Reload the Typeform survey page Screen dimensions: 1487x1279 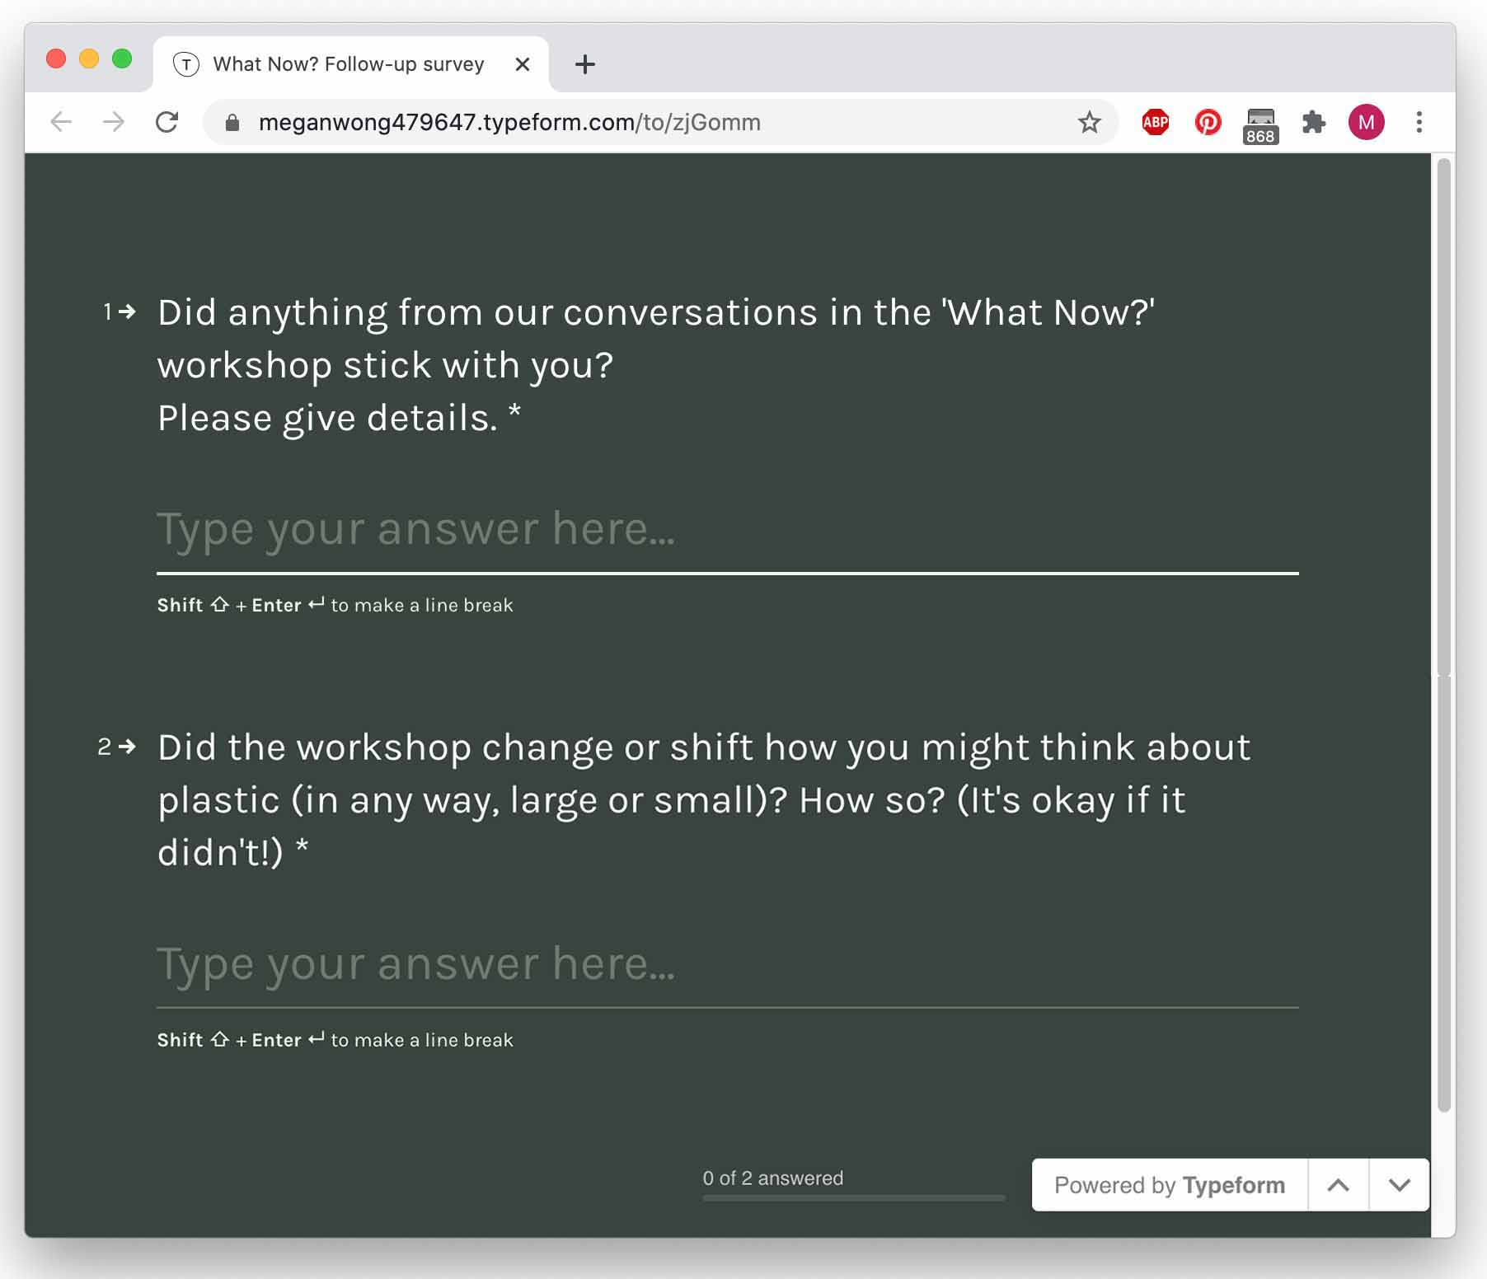(167, 123)
